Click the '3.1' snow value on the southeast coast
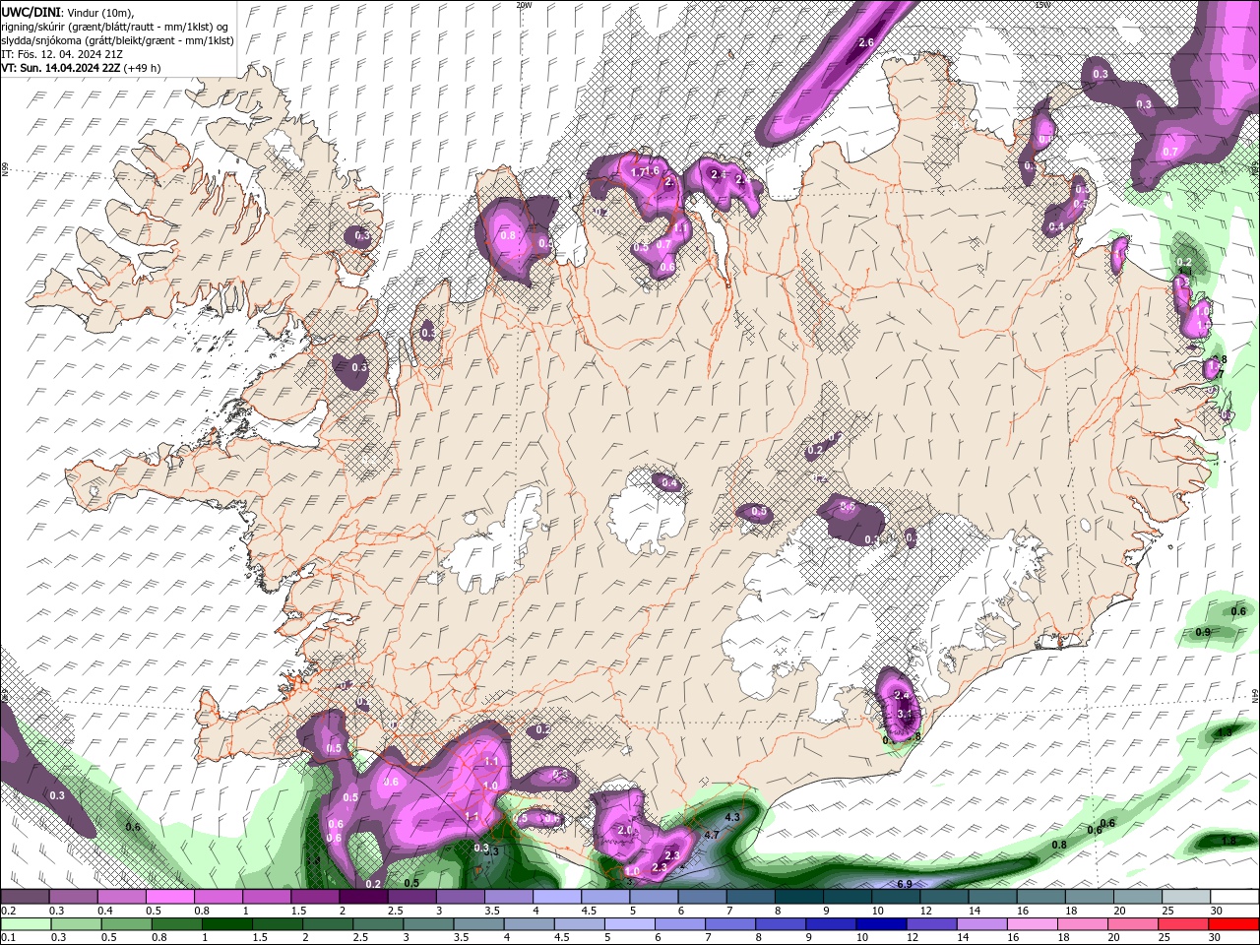 tap(906, 715)
